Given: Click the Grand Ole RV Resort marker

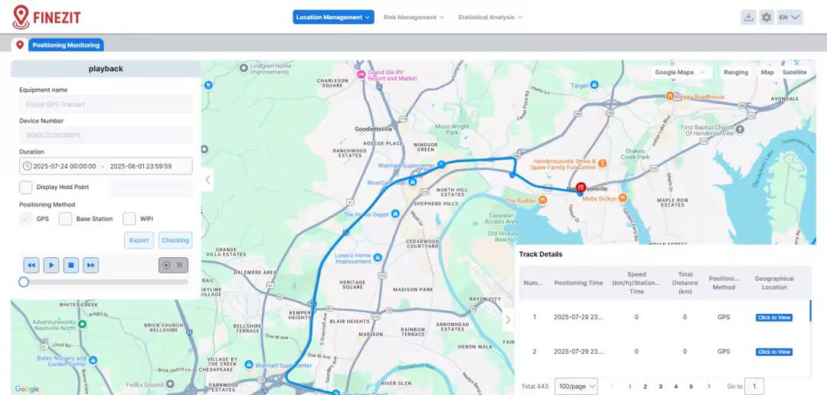Looking at the screenshot, I should coord(361,75).
